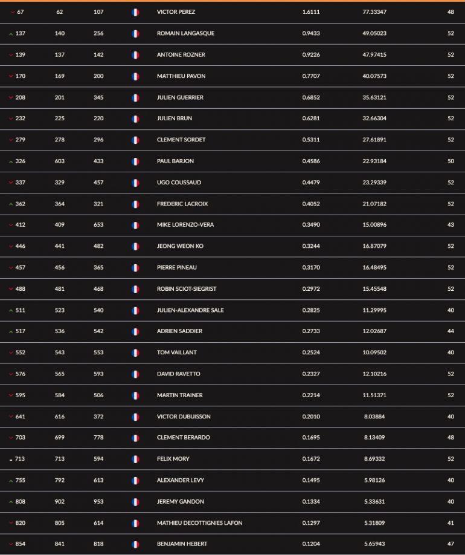Click the flag icon next to Romain Langasque
The image size is (465, 555).
(x=135, y=34)
